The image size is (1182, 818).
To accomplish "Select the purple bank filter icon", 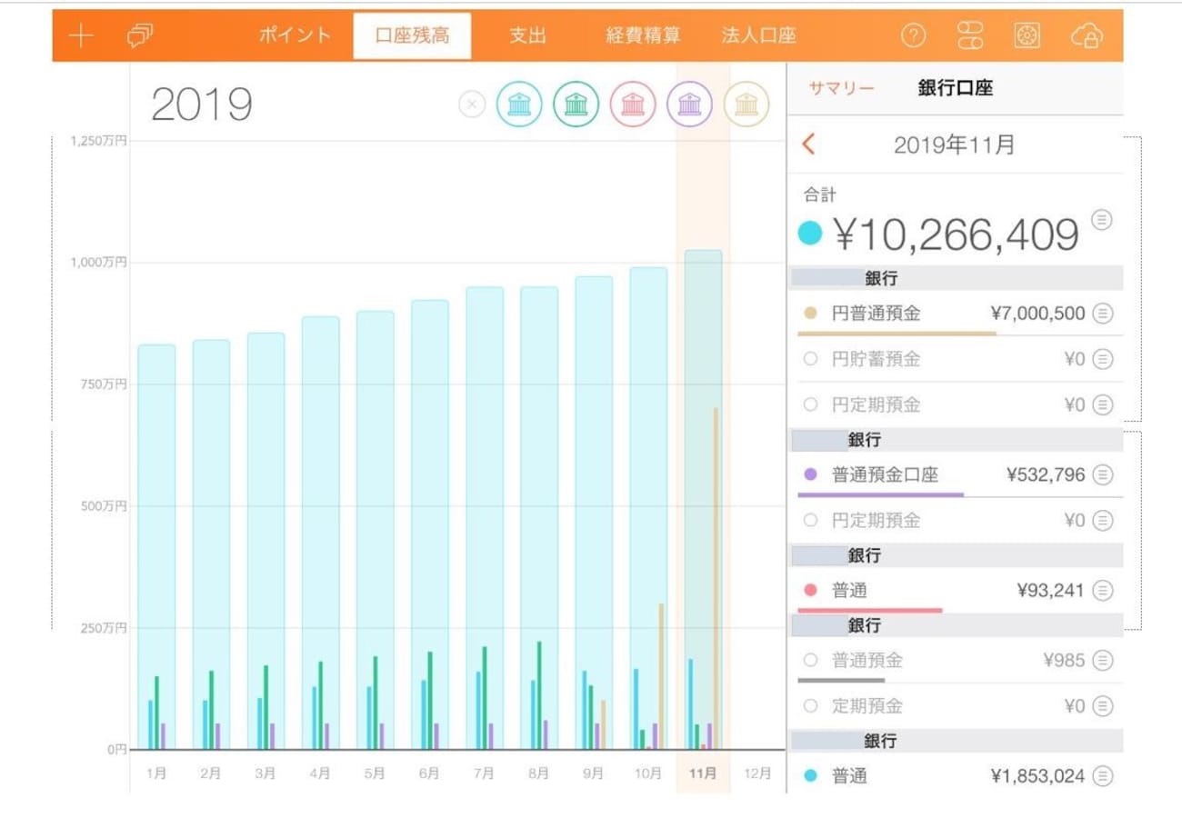I will pos(689,105).
